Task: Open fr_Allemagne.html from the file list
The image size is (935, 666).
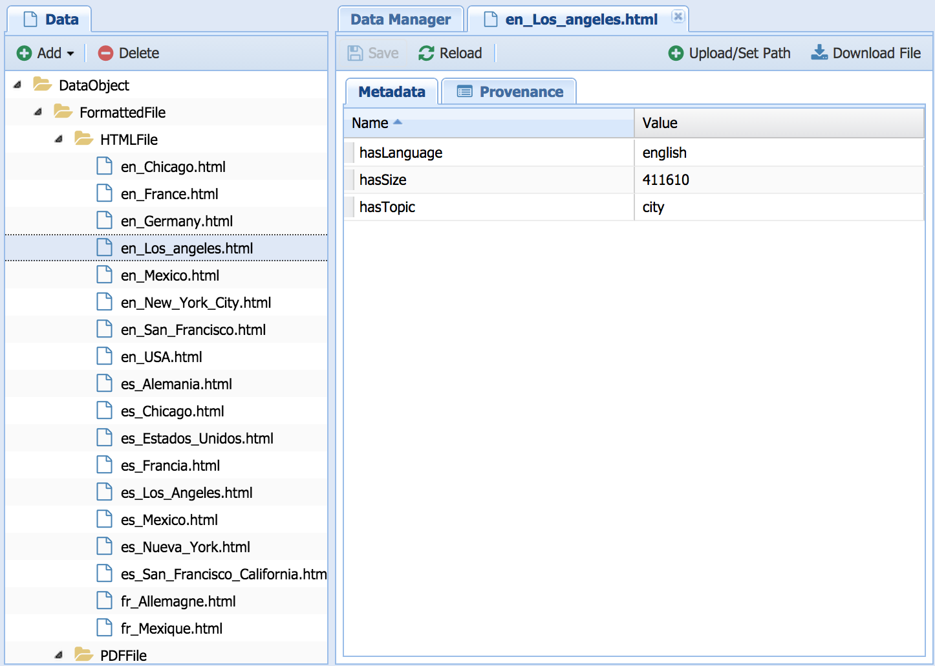Action: pos(178,601)
